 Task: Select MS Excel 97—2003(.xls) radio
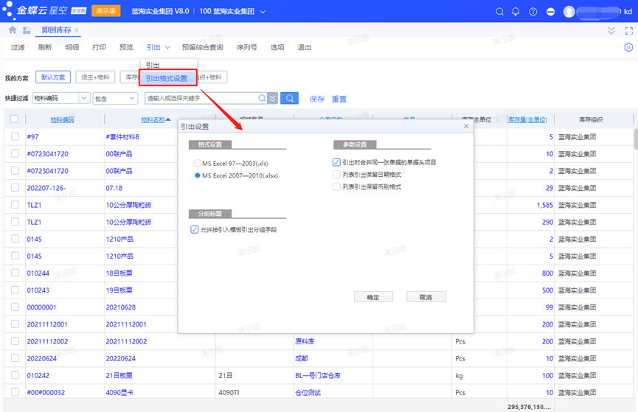[x=198, y=163]
